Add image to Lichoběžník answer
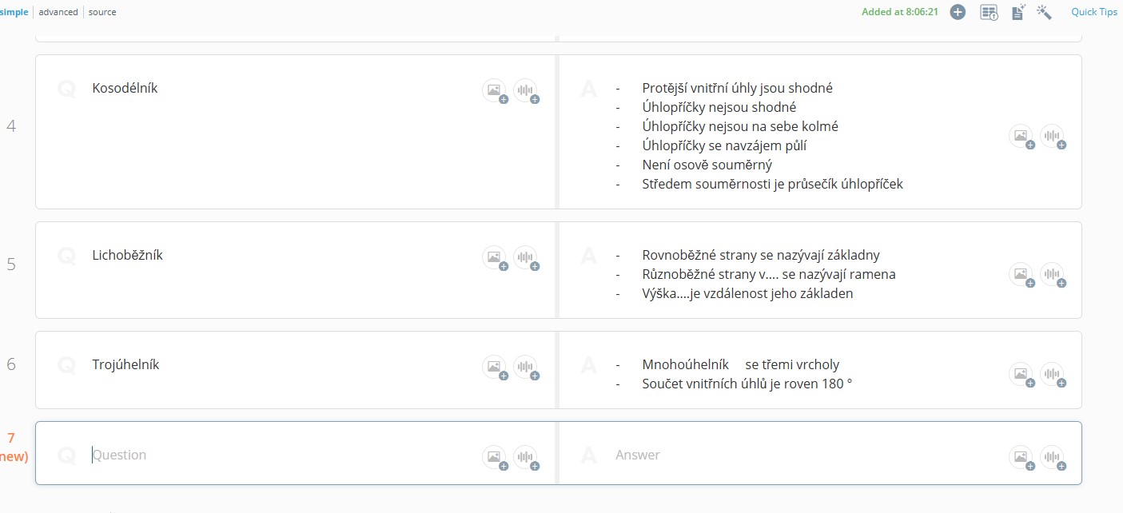The width and height of the screenshot is (1123, 513). (x=1021, y=275)
